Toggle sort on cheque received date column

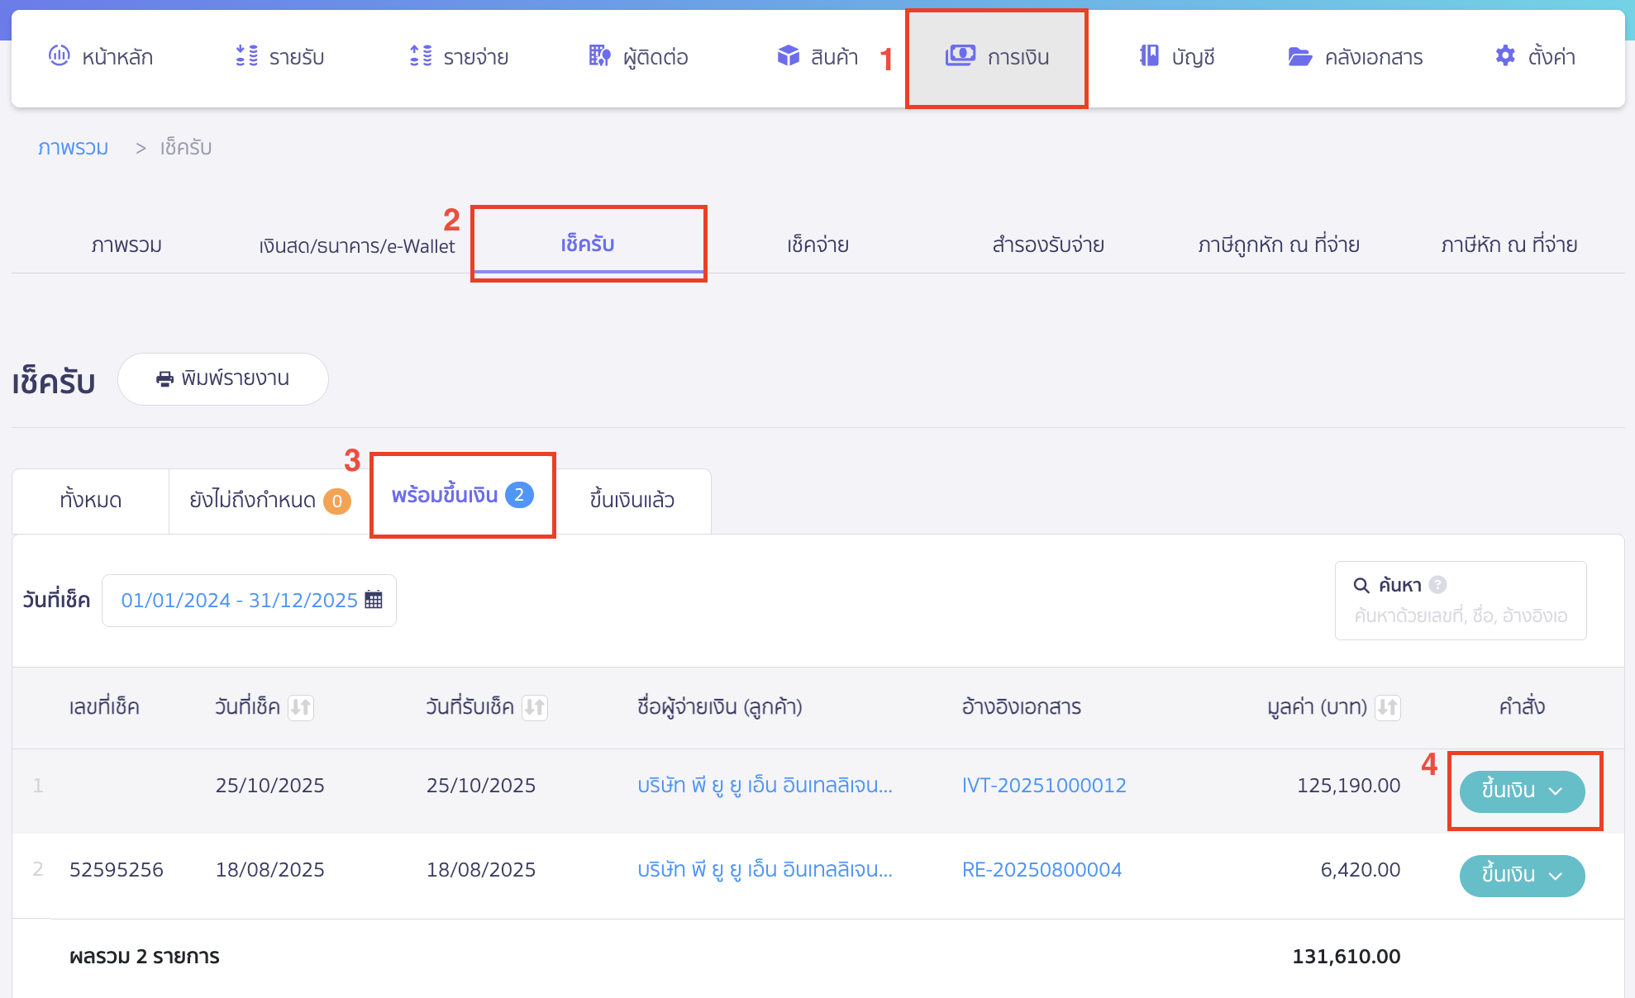click(535, 707)
